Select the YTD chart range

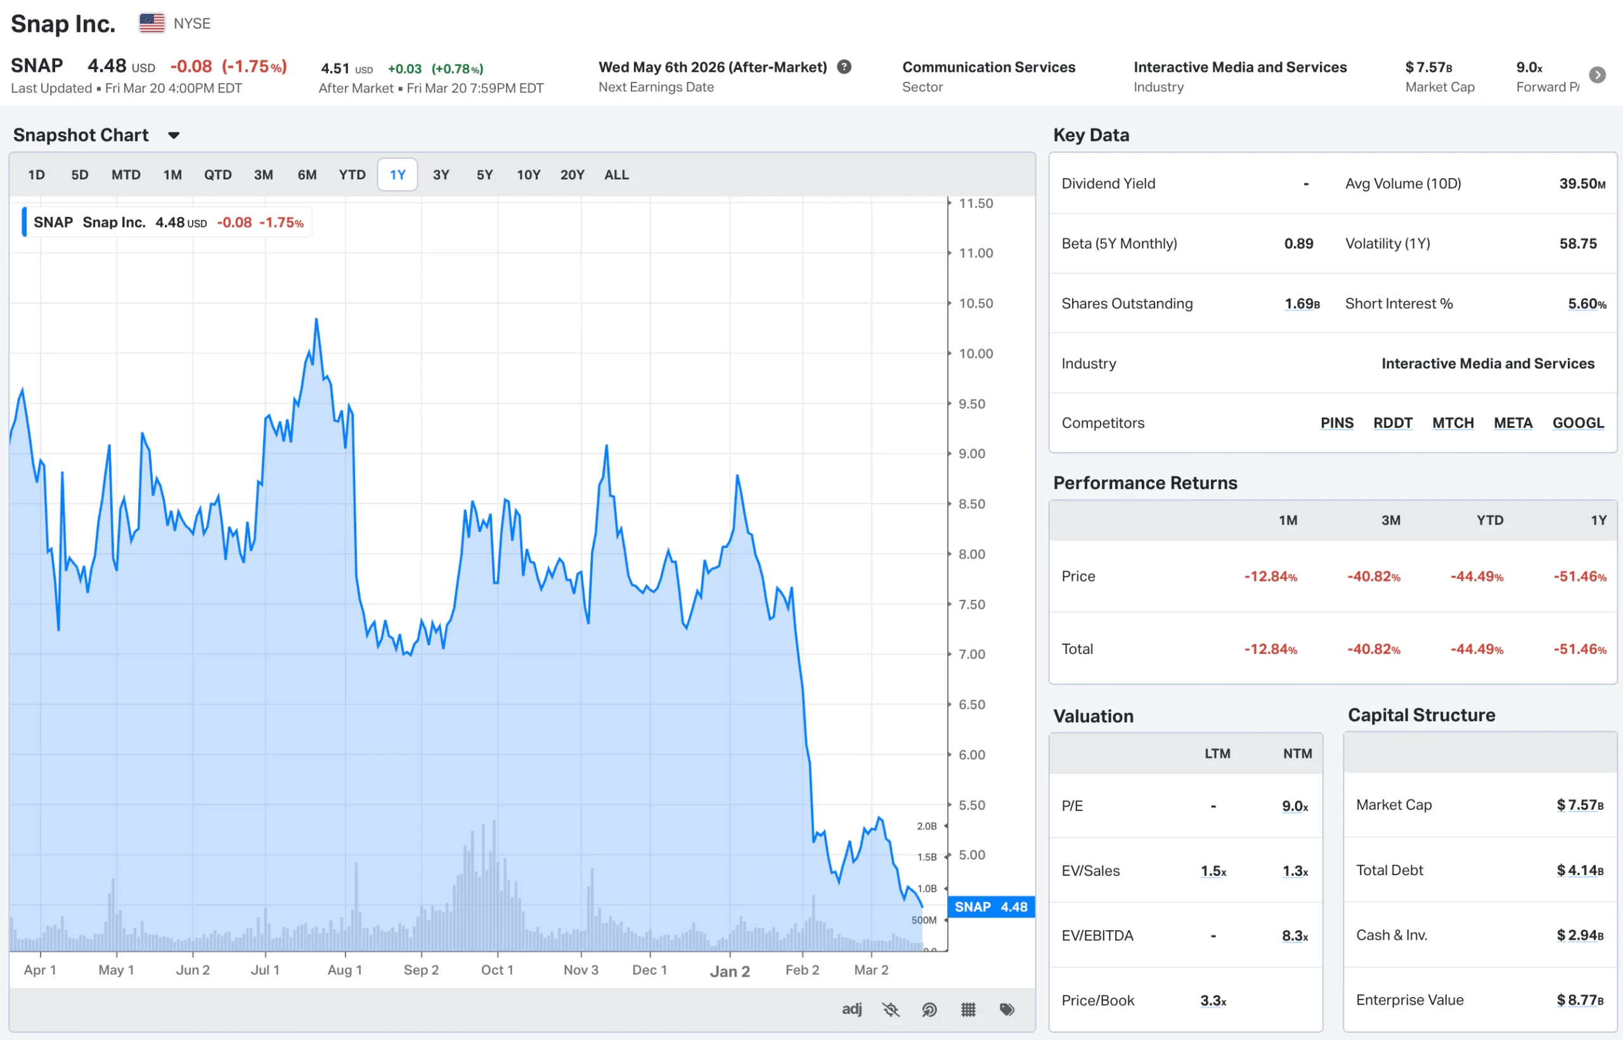point(352,175)
